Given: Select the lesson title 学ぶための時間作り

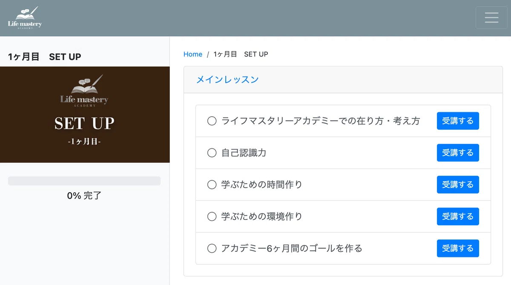Looking at the screenshot, I should coord(262,185).
